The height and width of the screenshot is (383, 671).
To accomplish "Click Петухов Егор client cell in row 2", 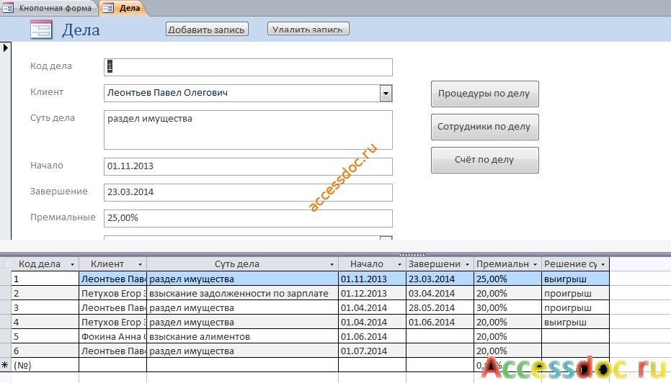I will coord(113,293).
